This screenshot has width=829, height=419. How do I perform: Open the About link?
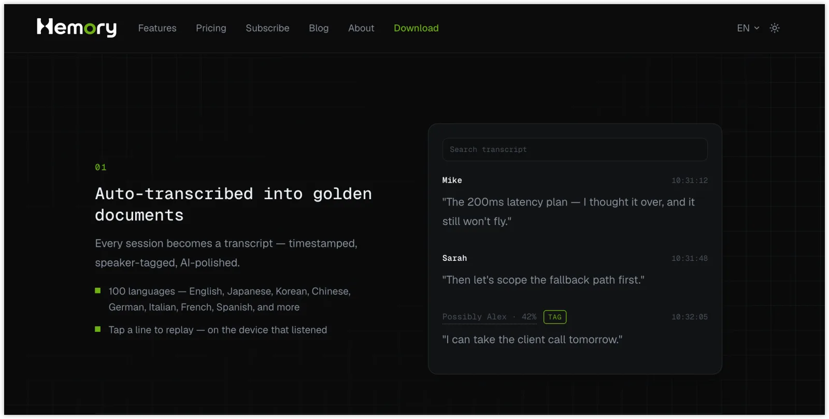(x=361, y=28)
